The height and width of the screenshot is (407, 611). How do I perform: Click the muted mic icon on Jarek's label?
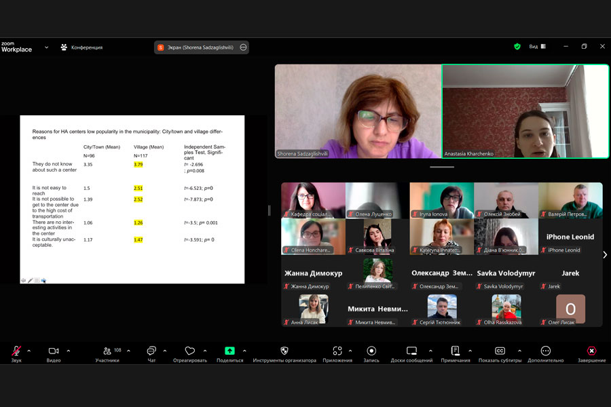544,286
